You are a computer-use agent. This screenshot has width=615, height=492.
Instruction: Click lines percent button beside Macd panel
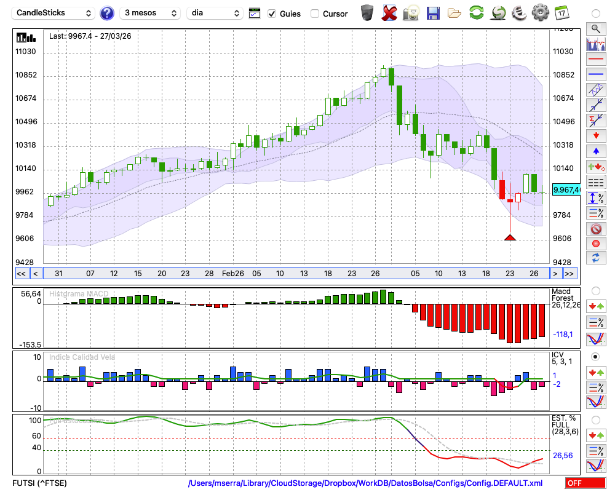pos(596,322)
